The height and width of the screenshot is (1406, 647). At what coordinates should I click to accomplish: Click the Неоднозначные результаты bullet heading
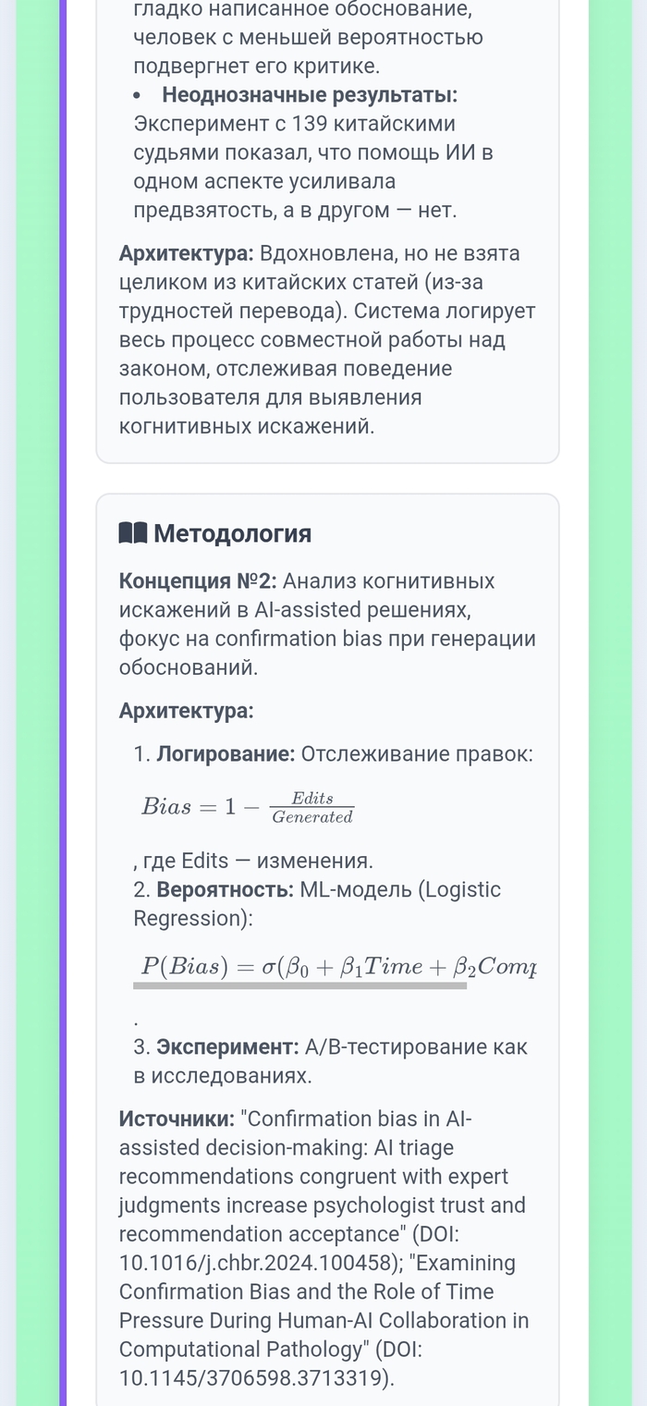(x=310, y=95)
